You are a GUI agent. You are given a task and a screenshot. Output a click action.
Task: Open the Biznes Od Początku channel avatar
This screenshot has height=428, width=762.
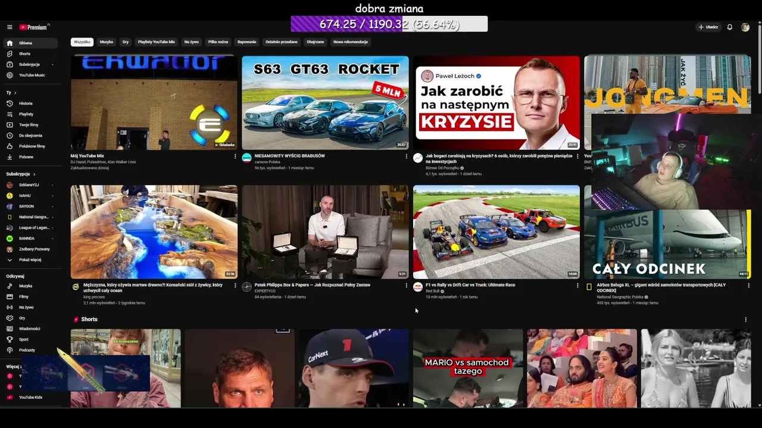[x=418, y=158]
